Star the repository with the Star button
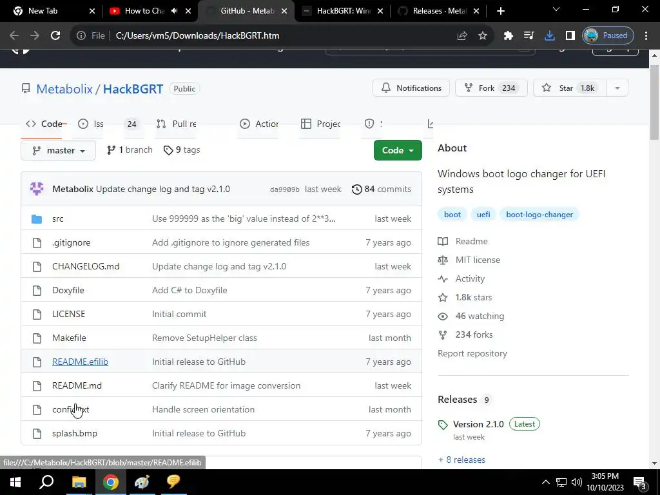The image size is (660, 495). pos(570,88)
